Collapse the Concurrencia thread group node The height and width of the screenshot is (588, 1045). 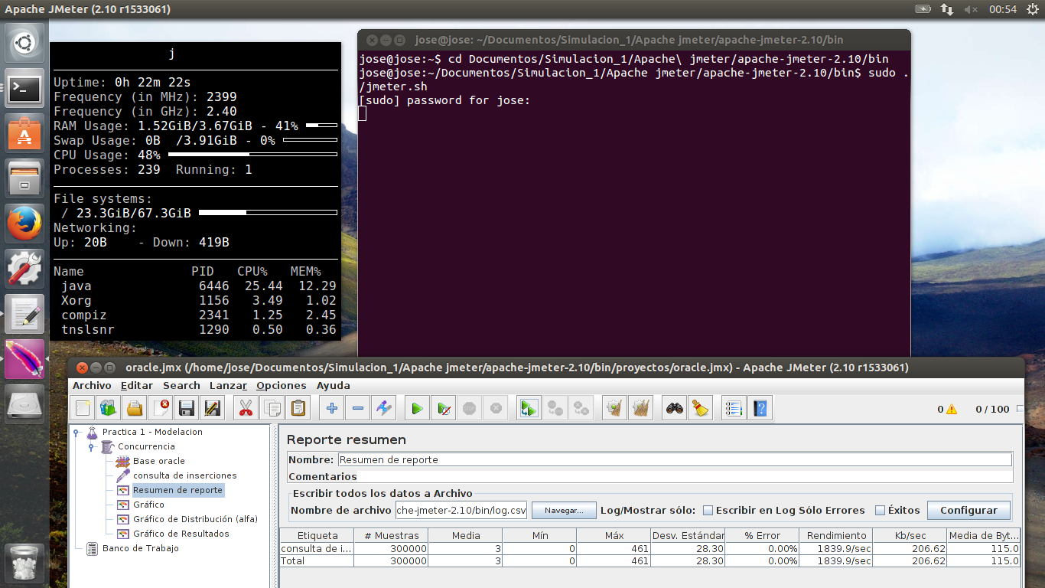91,447
